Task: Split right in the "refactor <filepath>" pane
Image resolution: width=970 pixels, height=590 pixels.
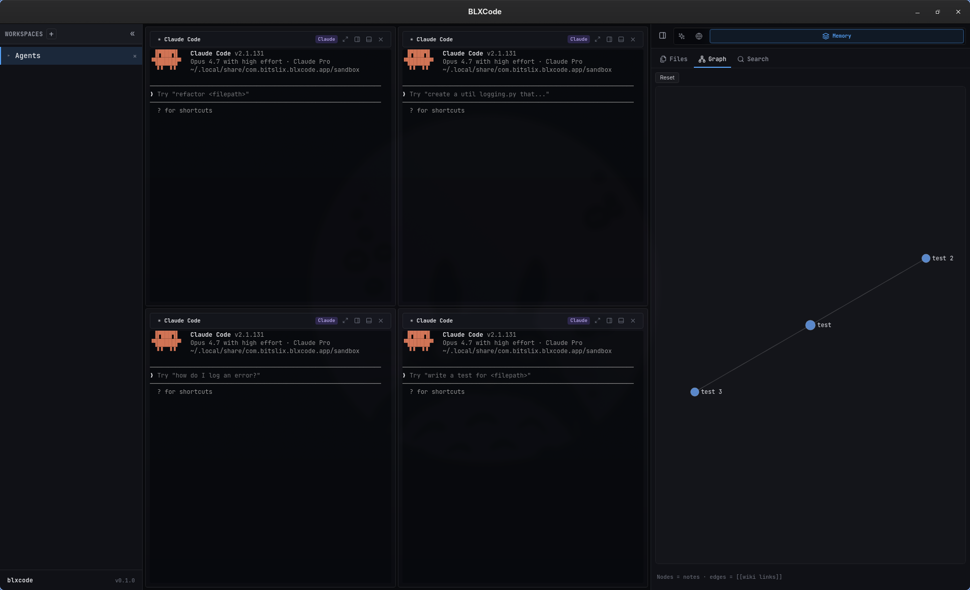Action: tap(357, 39)
